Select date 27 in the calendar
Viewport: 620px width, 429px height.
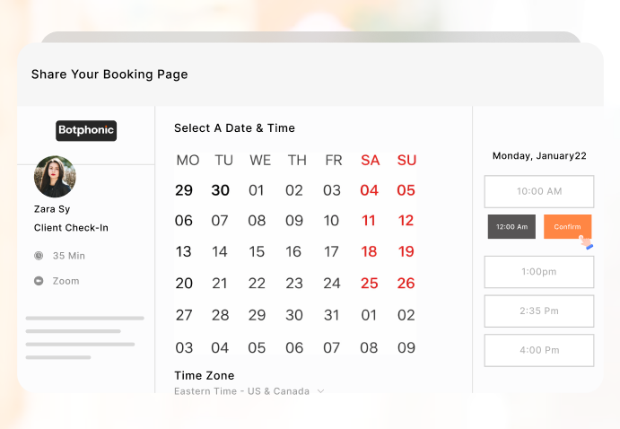[184, 315]
